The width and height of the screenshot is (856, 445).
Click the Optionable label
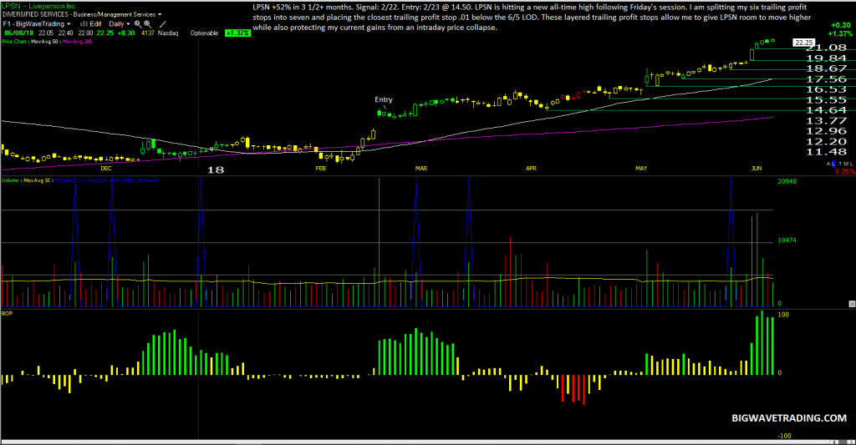click(204, 33)
